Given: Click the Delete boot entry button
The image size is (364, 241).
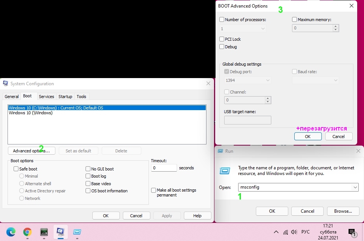Looking at the screenshot, I should tap(121, 151).
